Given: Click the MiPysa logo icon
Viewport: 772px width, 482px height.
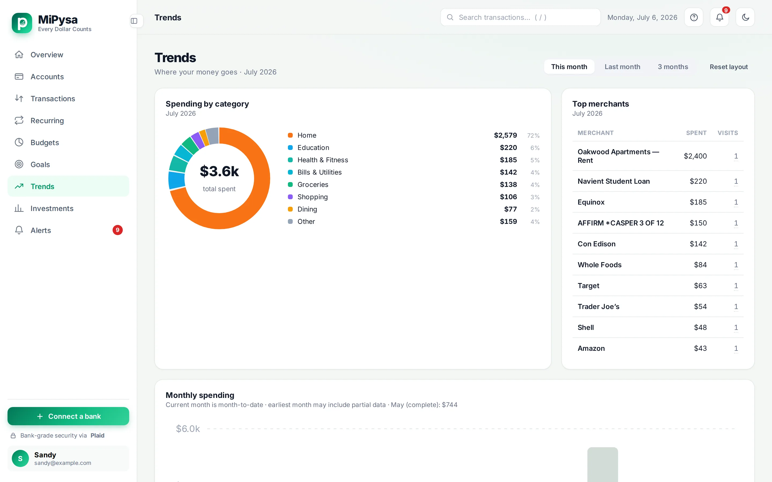Looking at the screenshot, I should [22, 23].
